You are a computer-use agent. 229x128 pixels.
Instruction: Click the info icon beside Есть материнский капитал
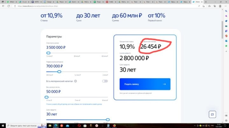click(75, 81)
